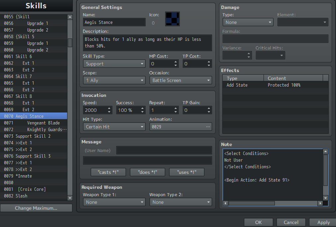Click the Change Maximum button
This screenshot has height=227, width=336.
click(x=36, y=208)
